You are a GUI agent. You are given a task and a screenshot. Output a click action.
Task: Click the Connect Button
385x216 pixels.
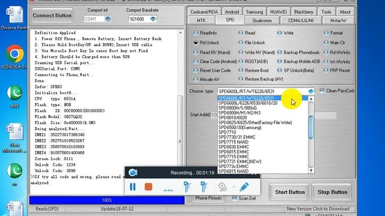point(52,16)
